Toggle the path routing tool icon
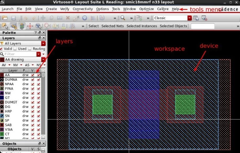This screenshot has height=153, width=240. (x=14, y=26)
